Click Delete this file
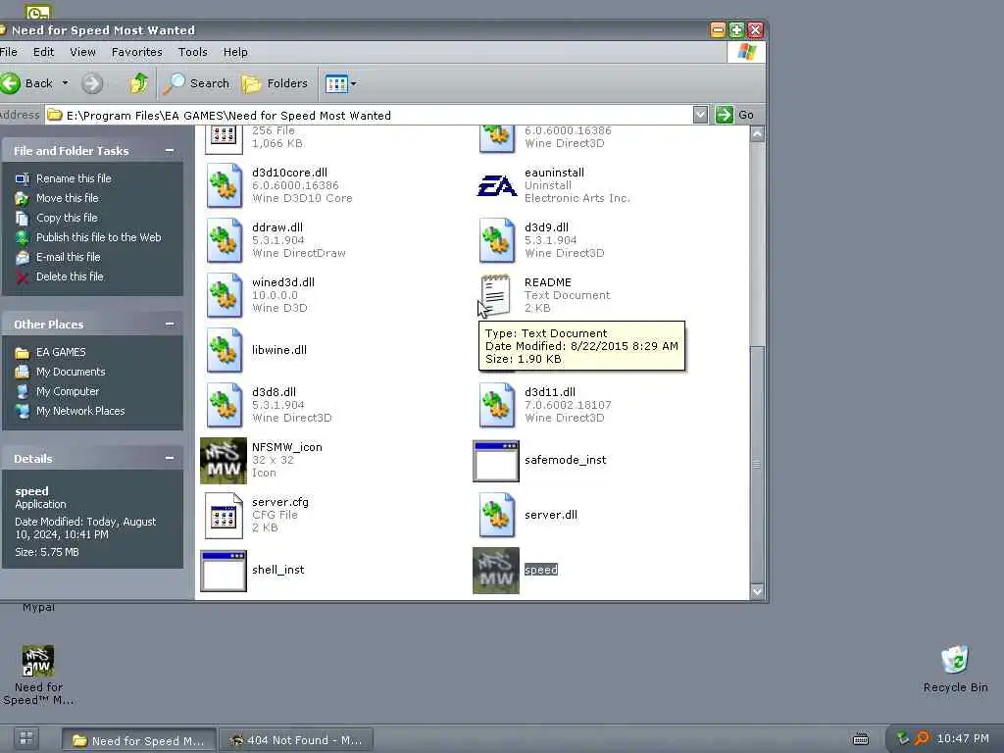 pos(70,276)
